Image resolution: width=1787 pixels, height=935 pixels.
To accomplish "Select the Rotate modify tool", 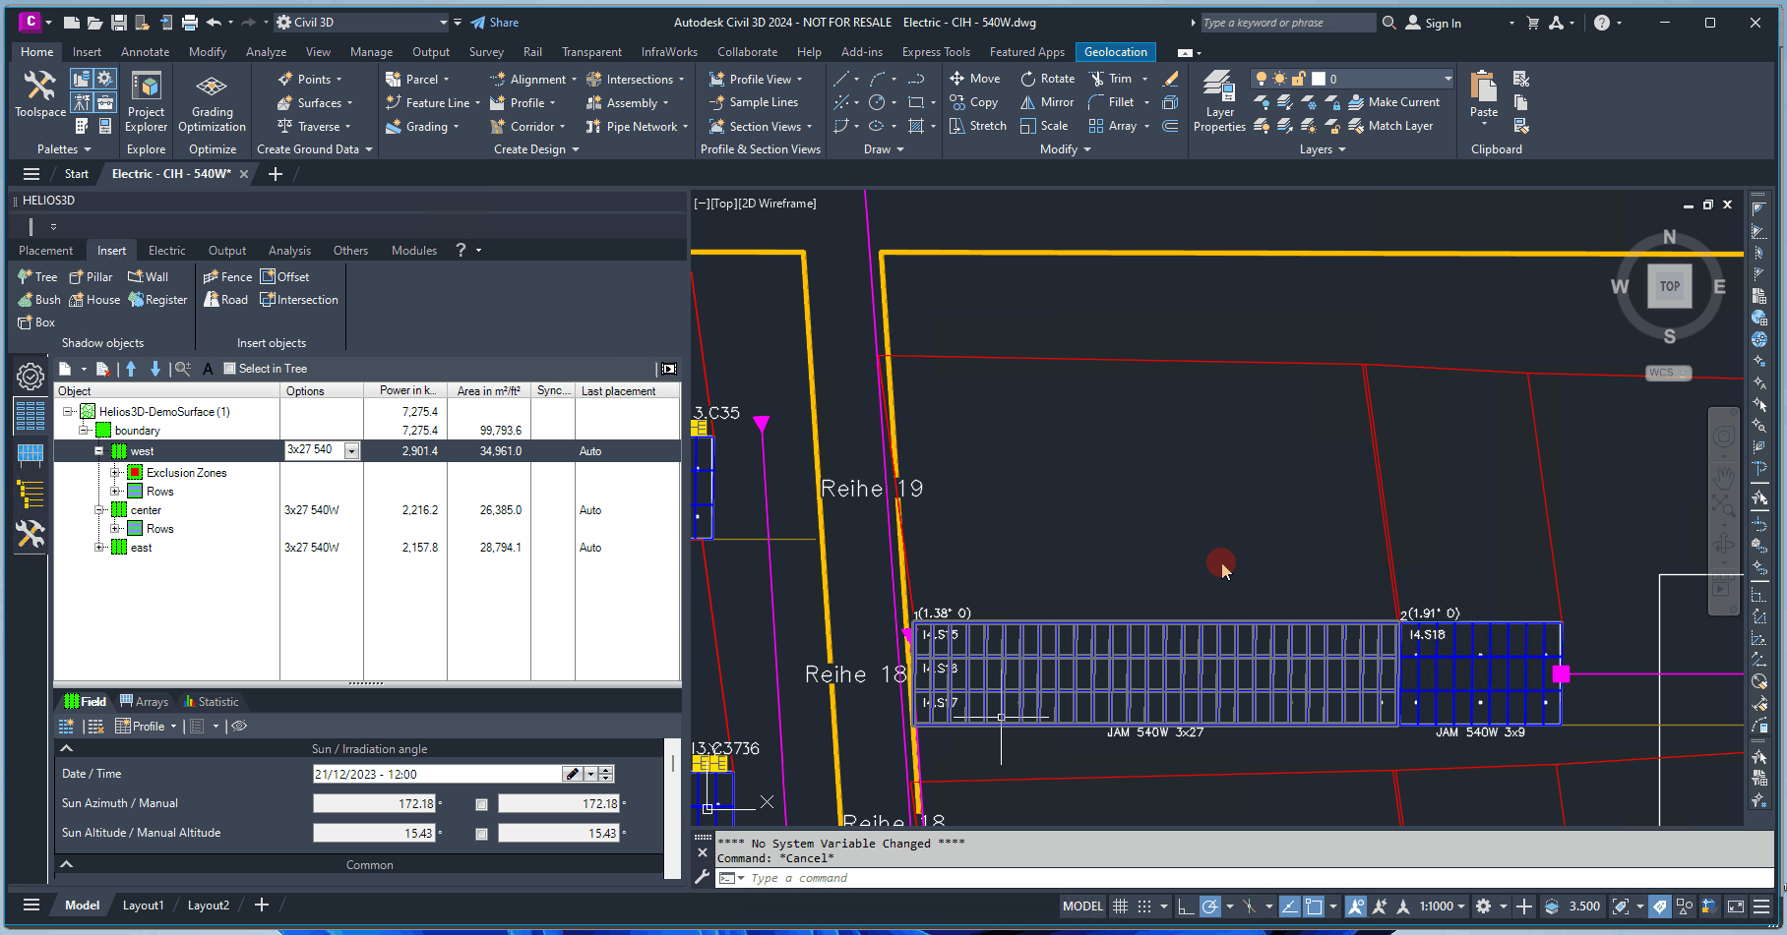I will pos(1047,79).
